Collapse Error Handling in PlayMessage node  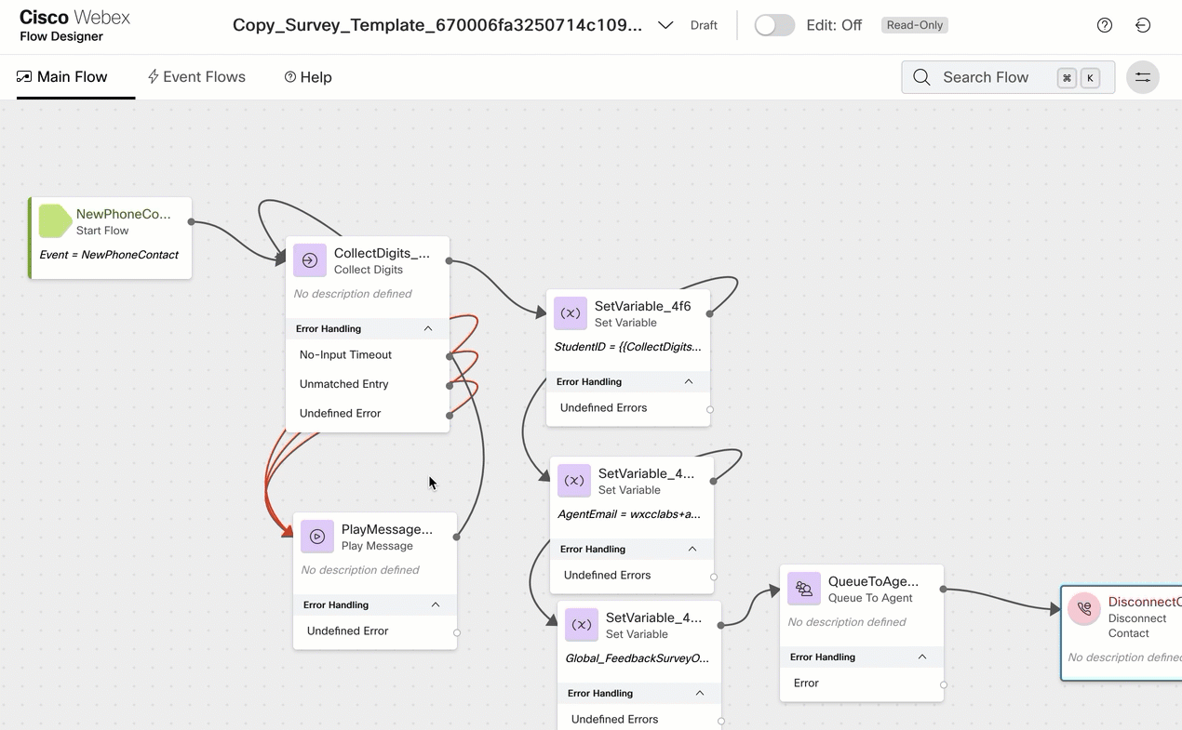tap(436, 604)
